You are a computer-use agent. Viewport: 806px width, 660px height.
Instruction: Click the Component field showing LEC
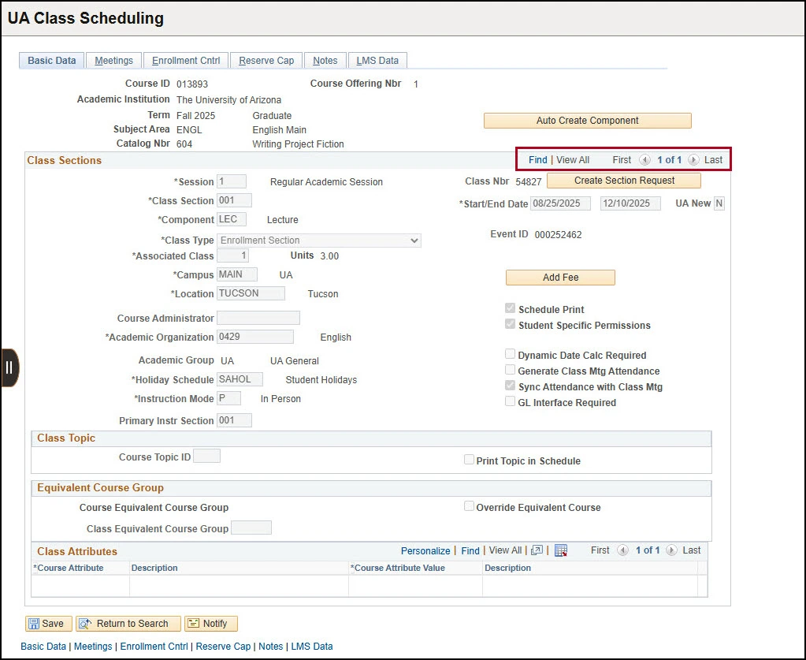[232, 220]
